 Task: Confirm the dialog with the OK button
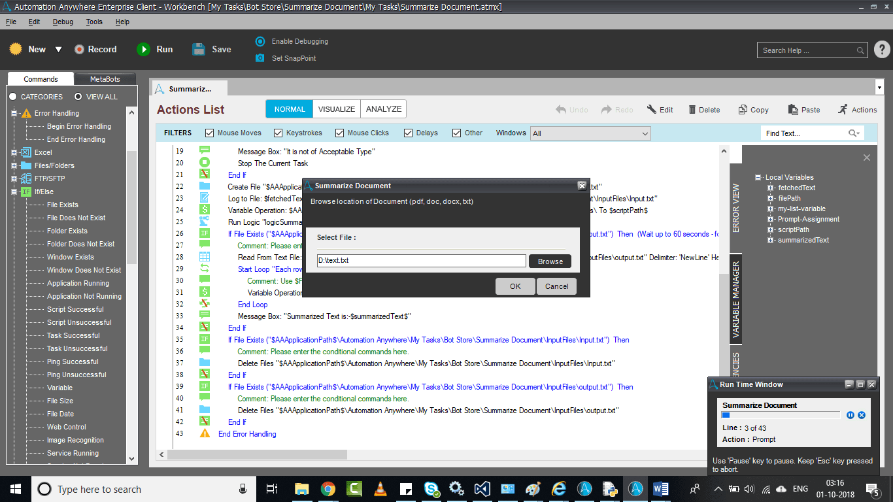pos(515,286)
